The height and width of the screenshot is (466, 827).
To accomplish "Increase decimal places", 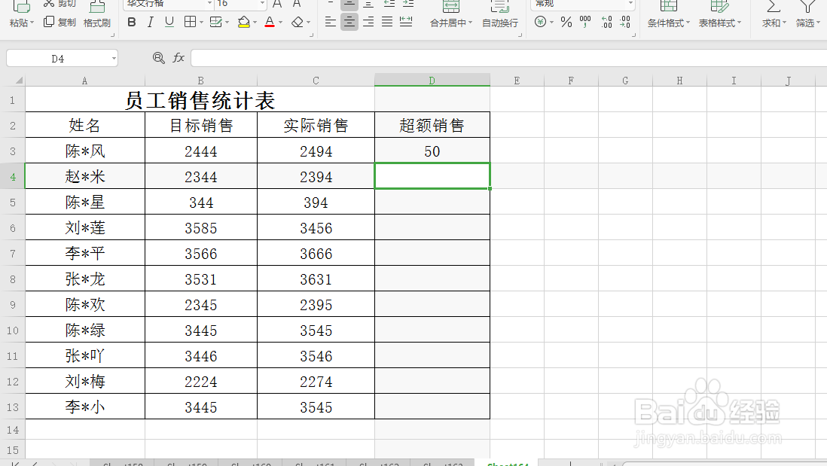I will [606, 22].
